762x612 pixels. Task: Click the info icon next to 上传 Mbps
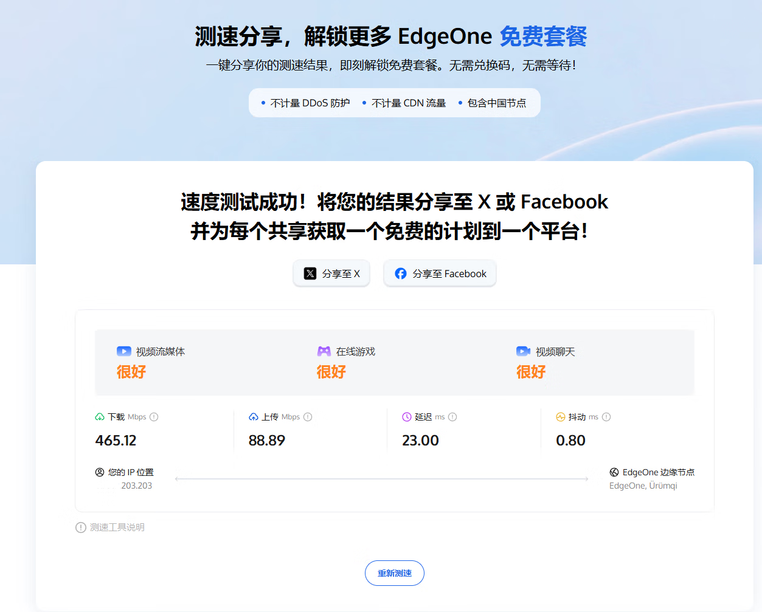(308, 417)
